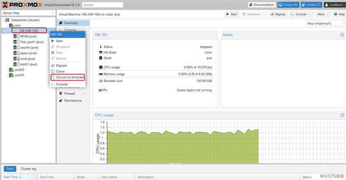This screenshot has height=180, width=346.
Task: Open the Summary side tab
Action: pos(74,23)
